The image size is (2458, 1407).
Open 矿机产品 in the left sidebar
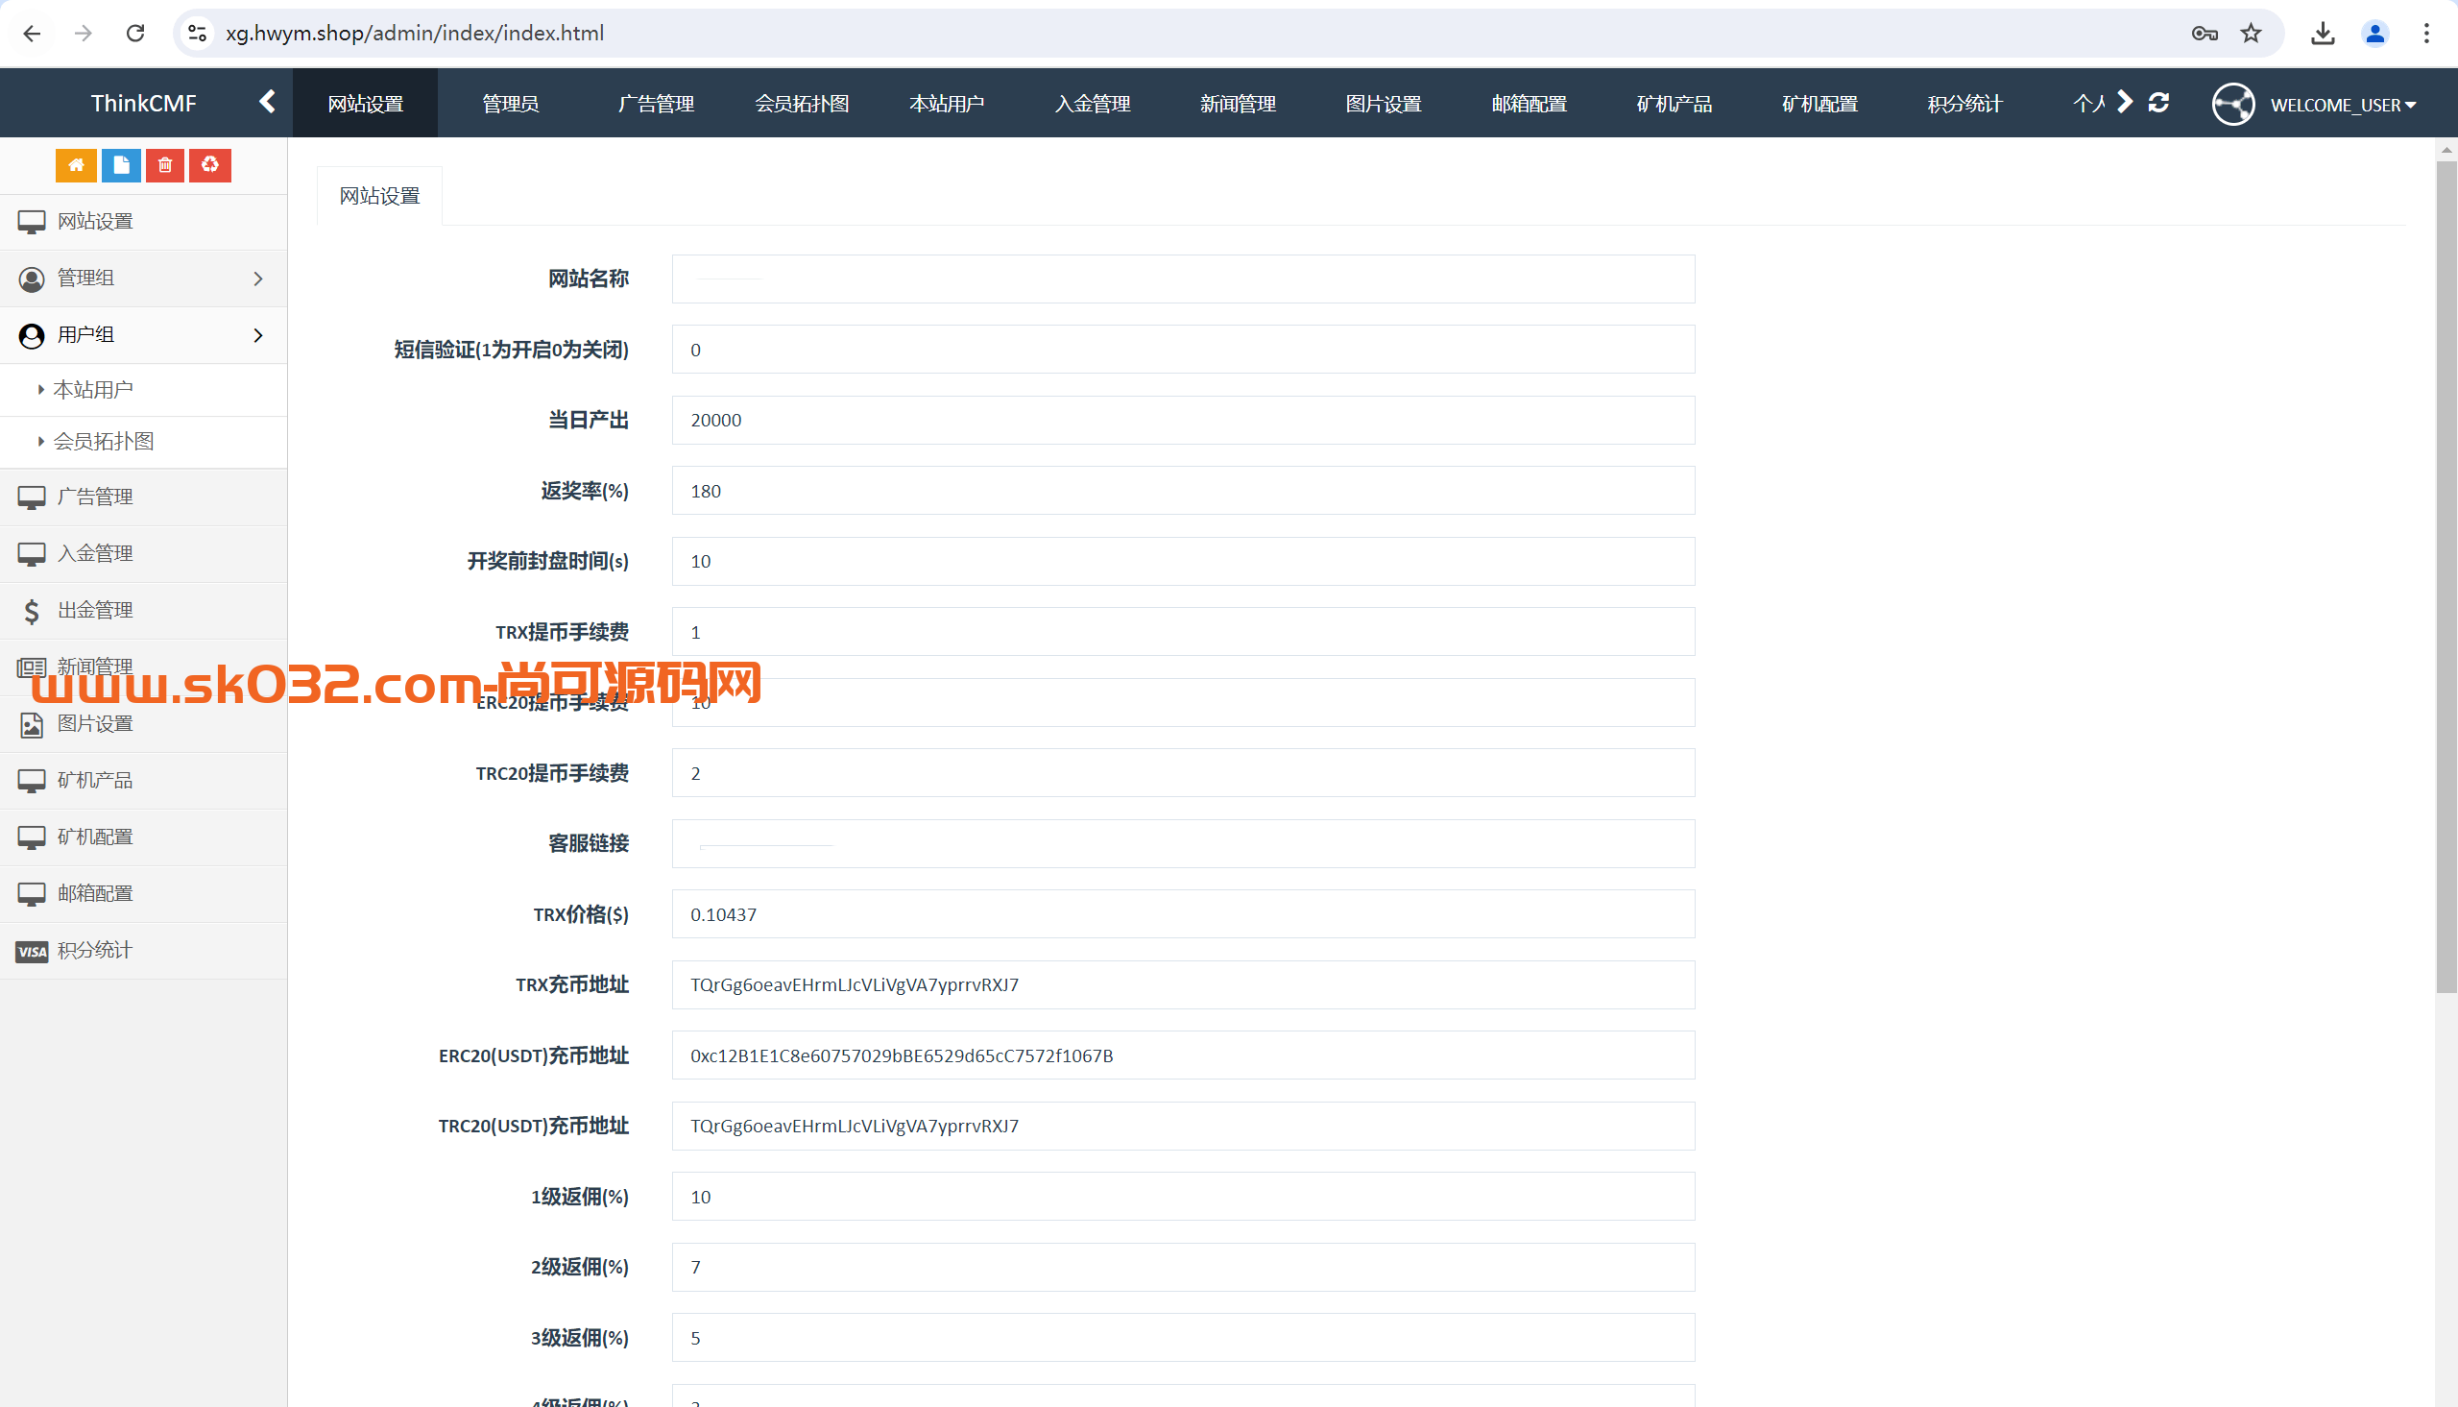[144, 781]
